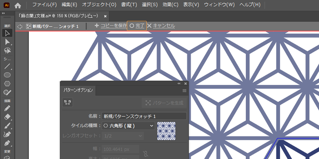Toggle the width-height link constraint icon

click(x=145, y=154)
